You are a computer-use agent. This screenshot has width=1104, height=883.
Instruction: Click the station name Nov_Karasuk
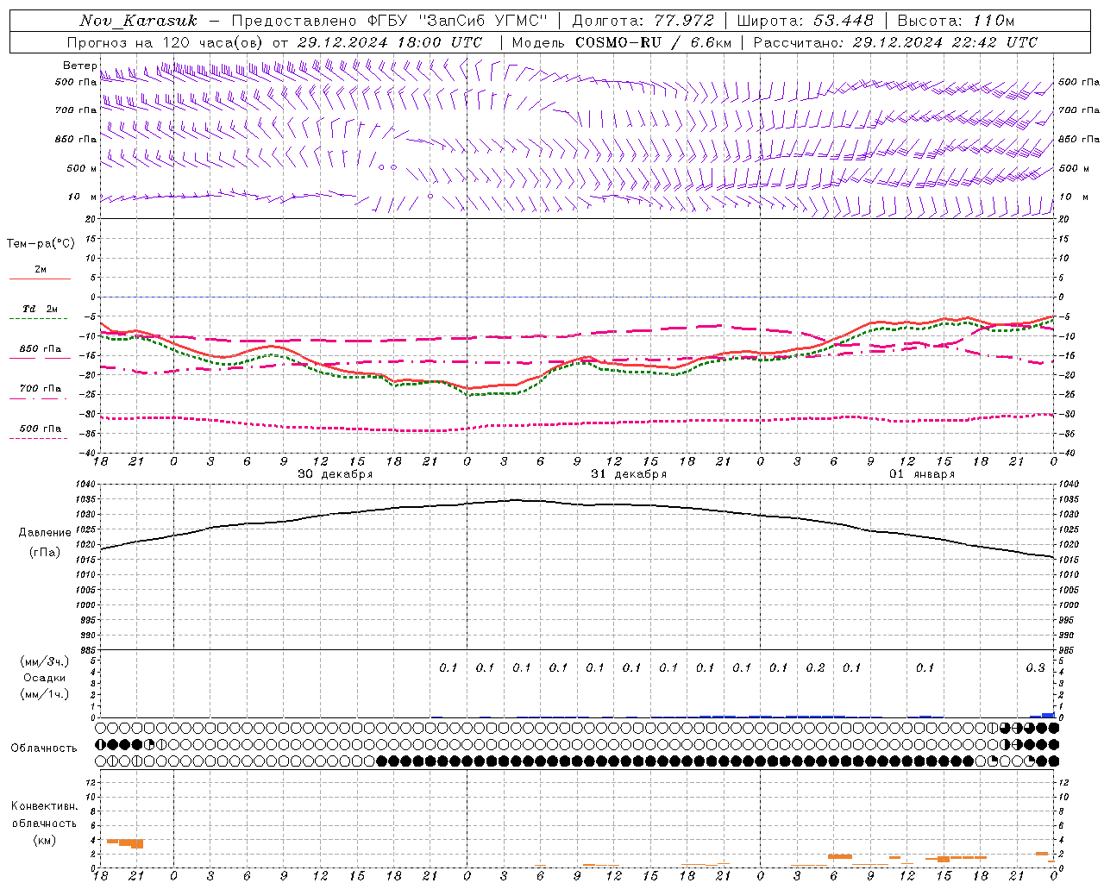point(138,21)
